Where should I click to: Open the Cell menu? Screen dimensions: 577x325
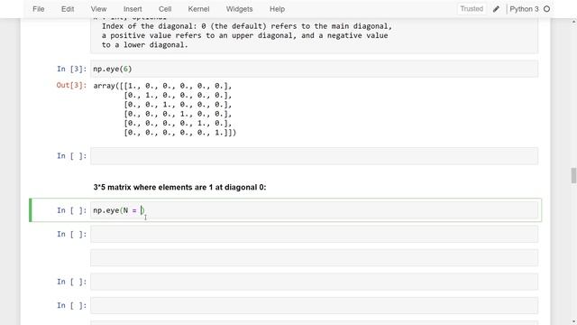click(165, 9)
